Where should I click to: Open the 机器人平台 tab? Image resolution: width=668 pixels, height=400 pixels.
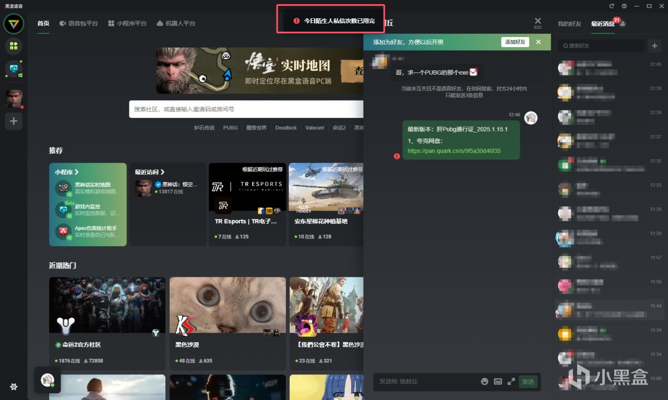[176, 23]
